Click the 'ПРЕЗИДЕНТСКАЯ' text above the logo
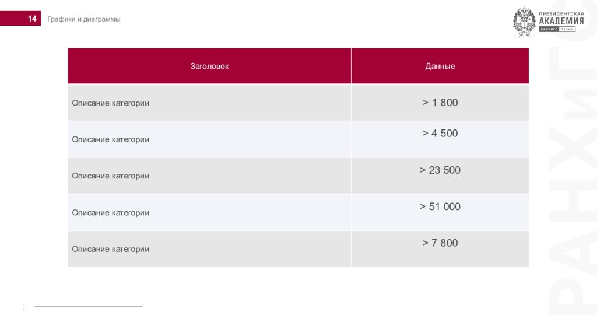Image resolution: width=597 pixels, height=315 pixels. coord(561,14)
